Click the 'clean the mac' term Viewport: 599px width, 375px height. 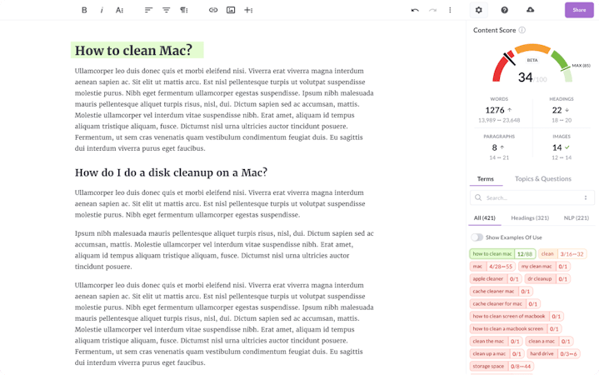tap(497, 342)
